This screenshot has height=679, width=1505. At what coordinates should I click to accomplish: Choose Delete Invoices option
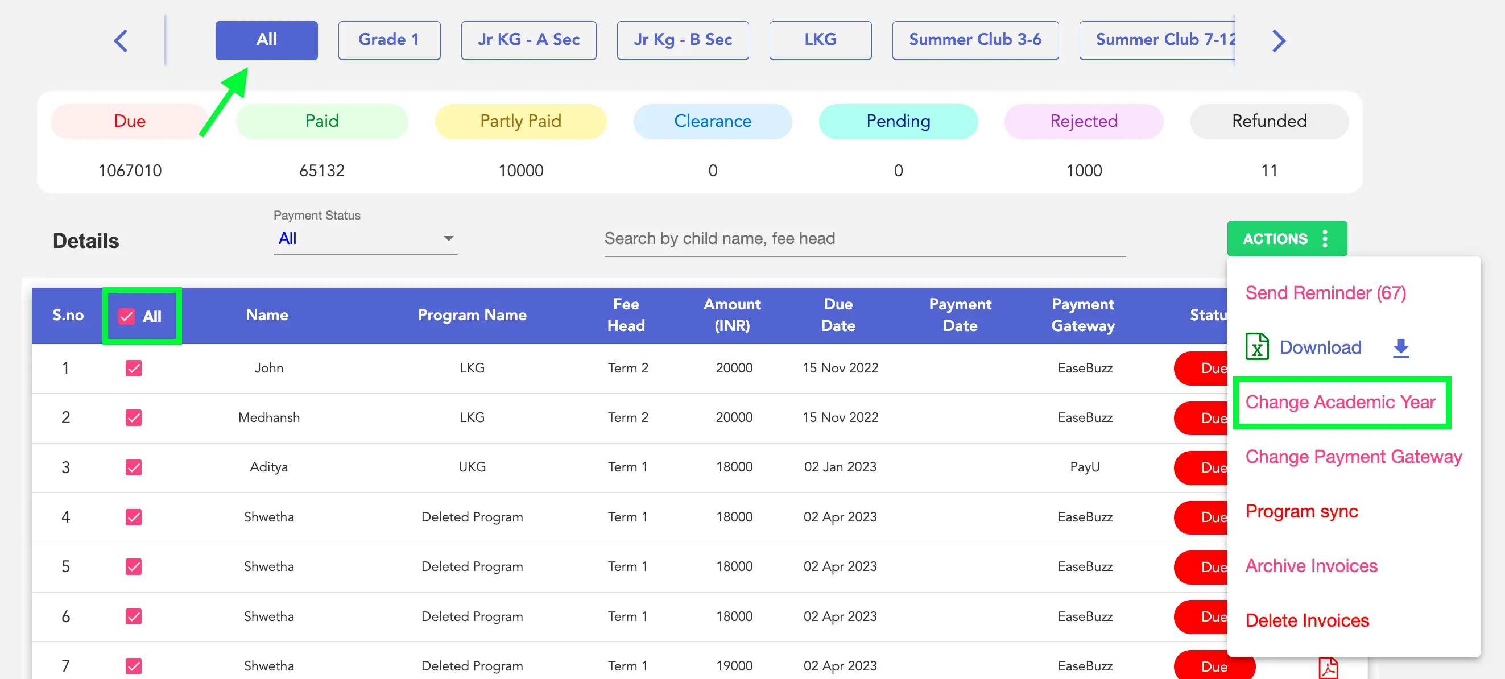[x=1307, y=620]
